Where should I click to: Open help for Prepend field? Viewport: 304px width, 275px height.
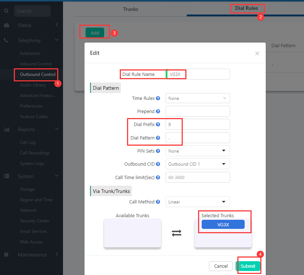158,112
